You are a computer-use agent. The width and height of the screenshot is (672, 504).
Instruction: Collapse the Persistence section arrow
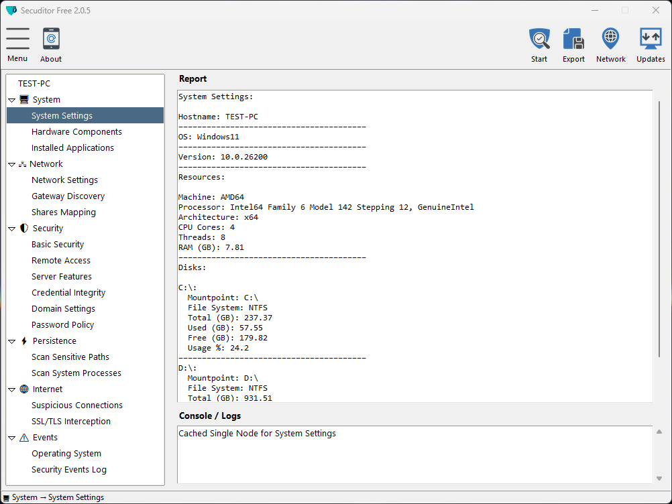click(12, 341)
